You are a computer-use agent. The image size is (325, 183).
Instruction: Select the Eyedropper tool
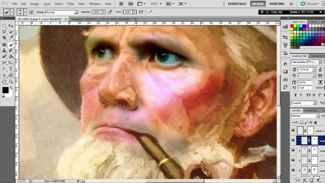click(11, 38)
